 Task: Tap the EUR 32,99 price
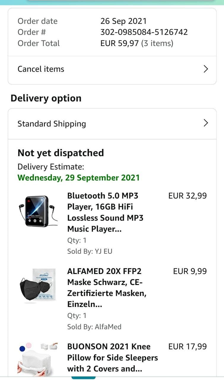[x=188, y=196]
